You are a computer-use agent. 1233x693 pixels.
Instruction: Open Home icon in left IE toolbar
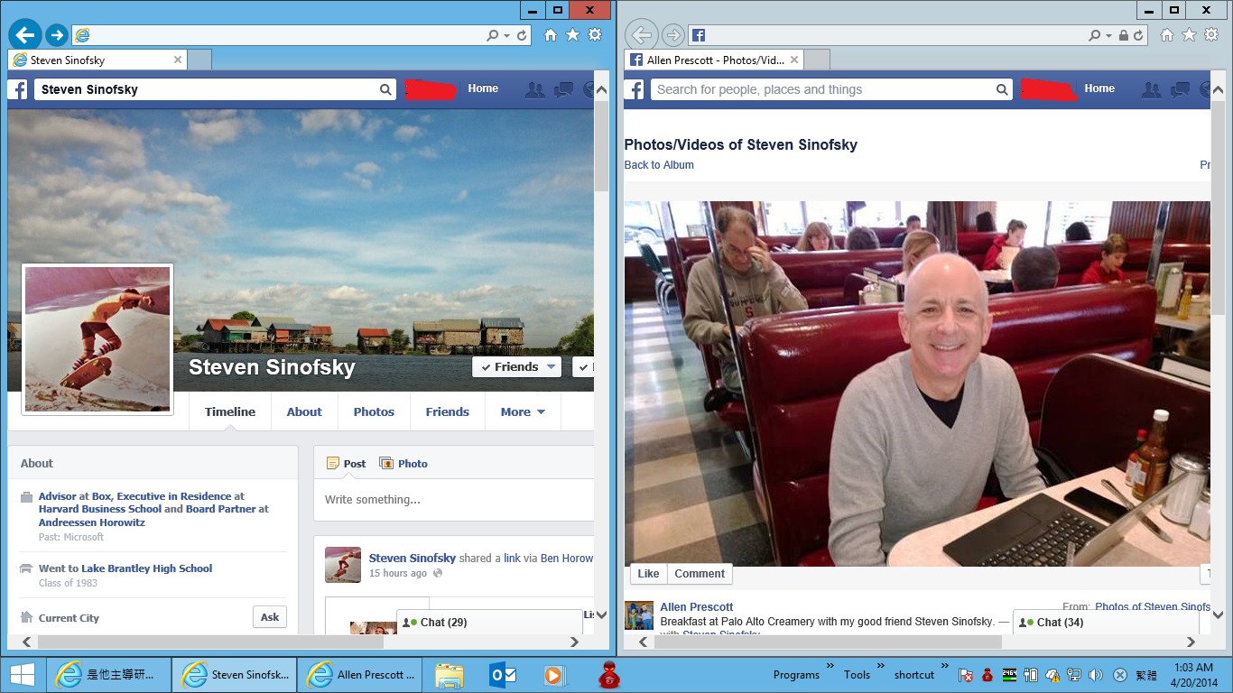click(x=551, y=35)
